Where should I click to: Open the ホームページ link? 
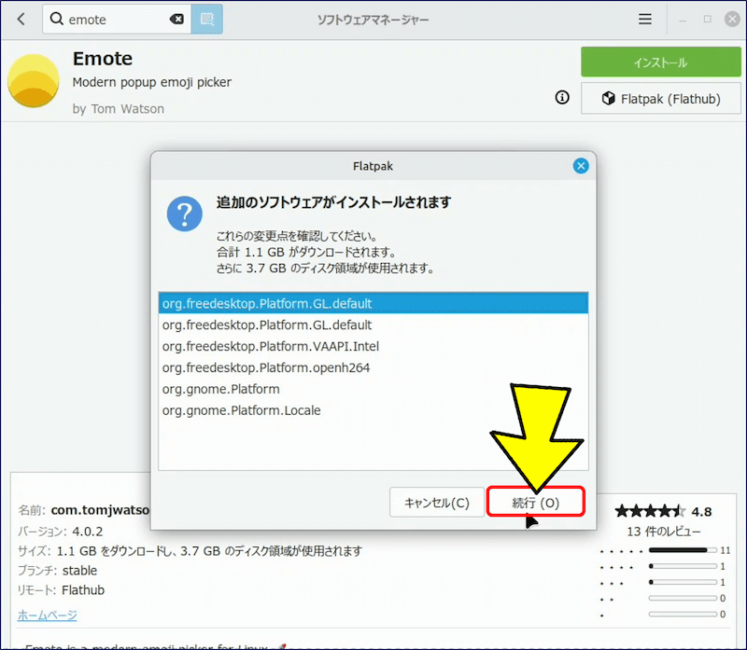tap(47, 615)
